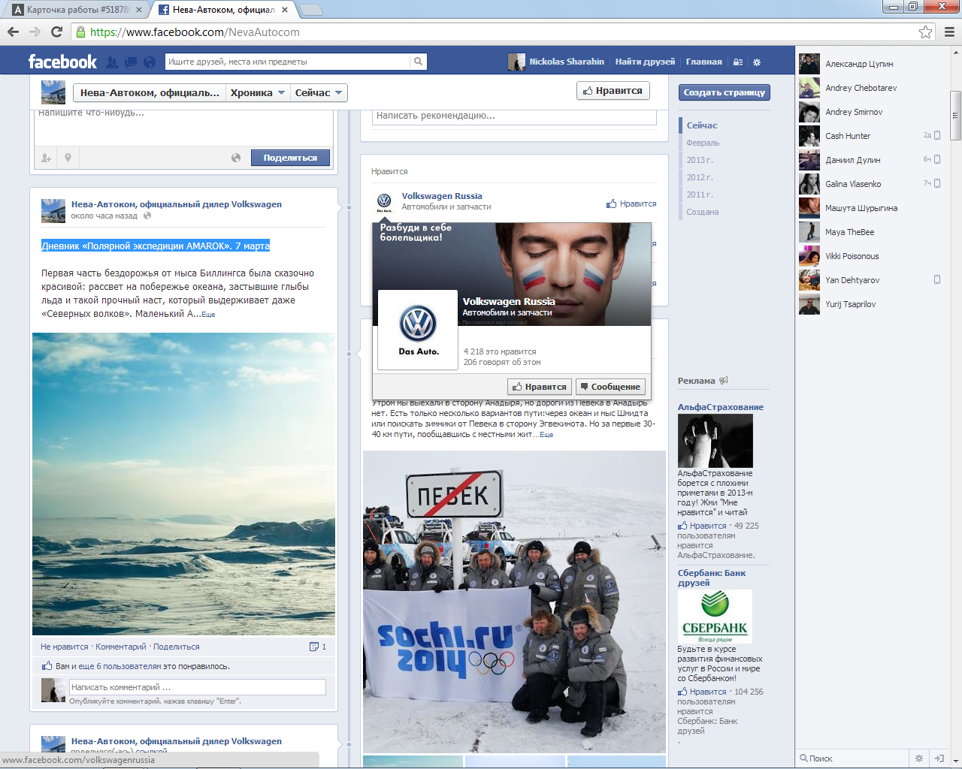Click Главная in header

703,62
